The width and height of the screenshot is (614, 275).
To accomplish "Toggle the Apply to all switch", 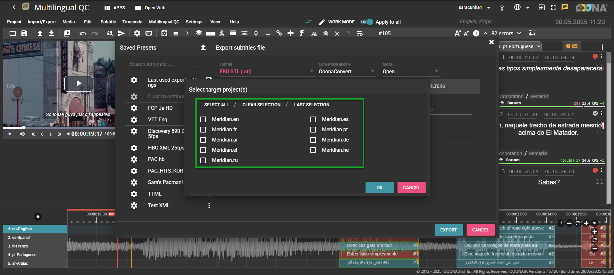I will pos(367,22).
